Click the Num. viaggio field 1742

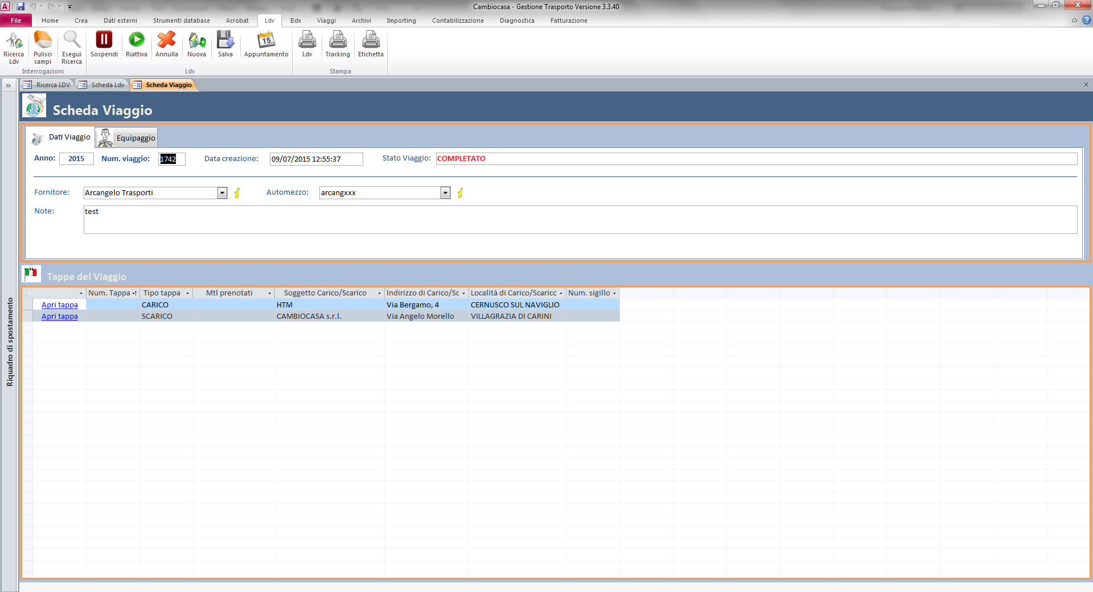pyautogui.click(x=172, y=159)
